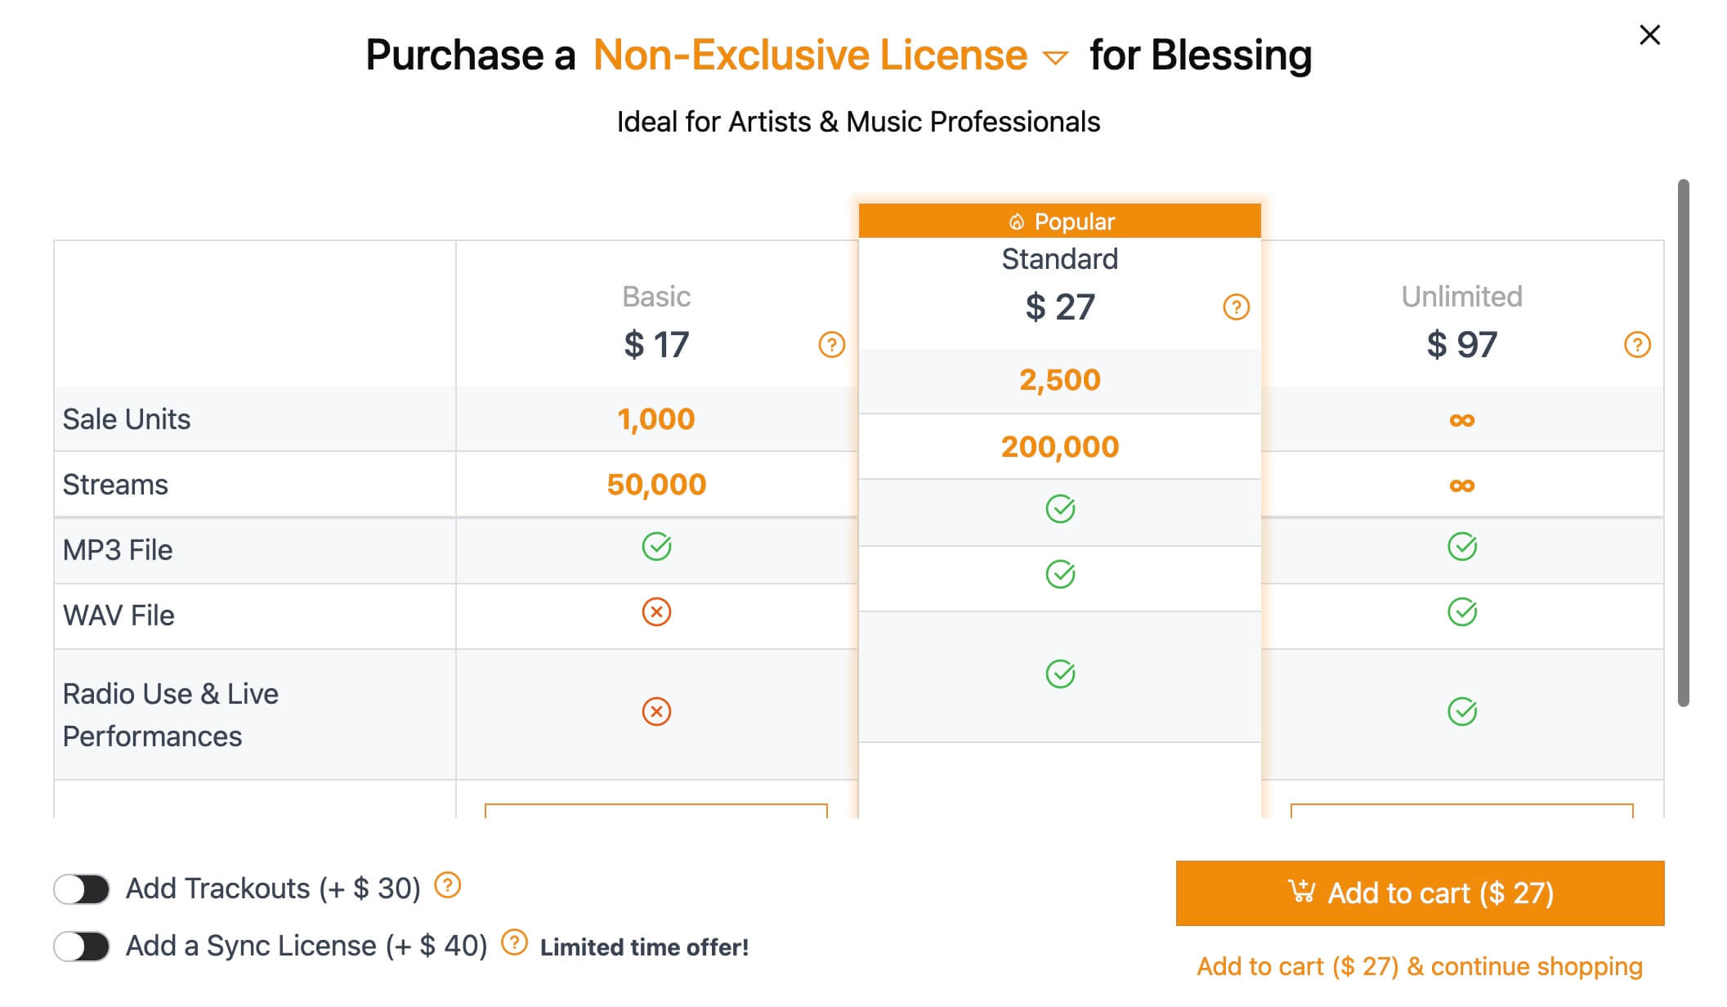
Task: Click the Popular flame icon on banner
Action: (x=1016, y=222)
